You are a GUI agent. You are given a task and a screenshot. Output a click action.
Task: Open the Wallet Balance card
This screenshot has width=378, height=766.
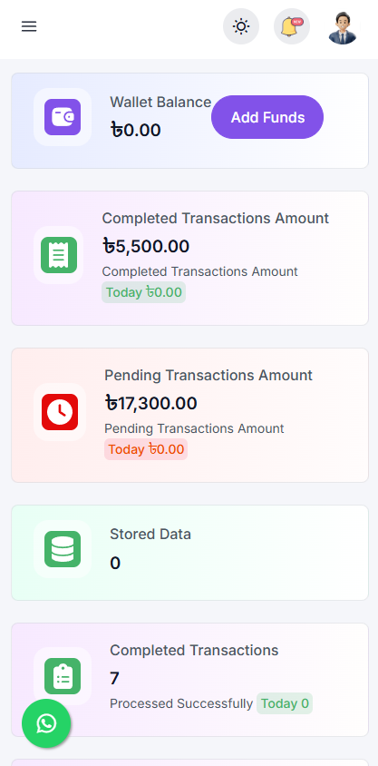pyautogui.click(x=189, y=121)
